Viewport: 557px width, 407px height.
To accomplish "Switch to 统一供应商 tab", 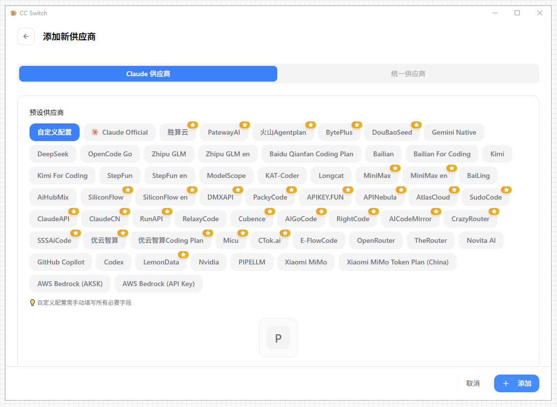I will point(408,74).
